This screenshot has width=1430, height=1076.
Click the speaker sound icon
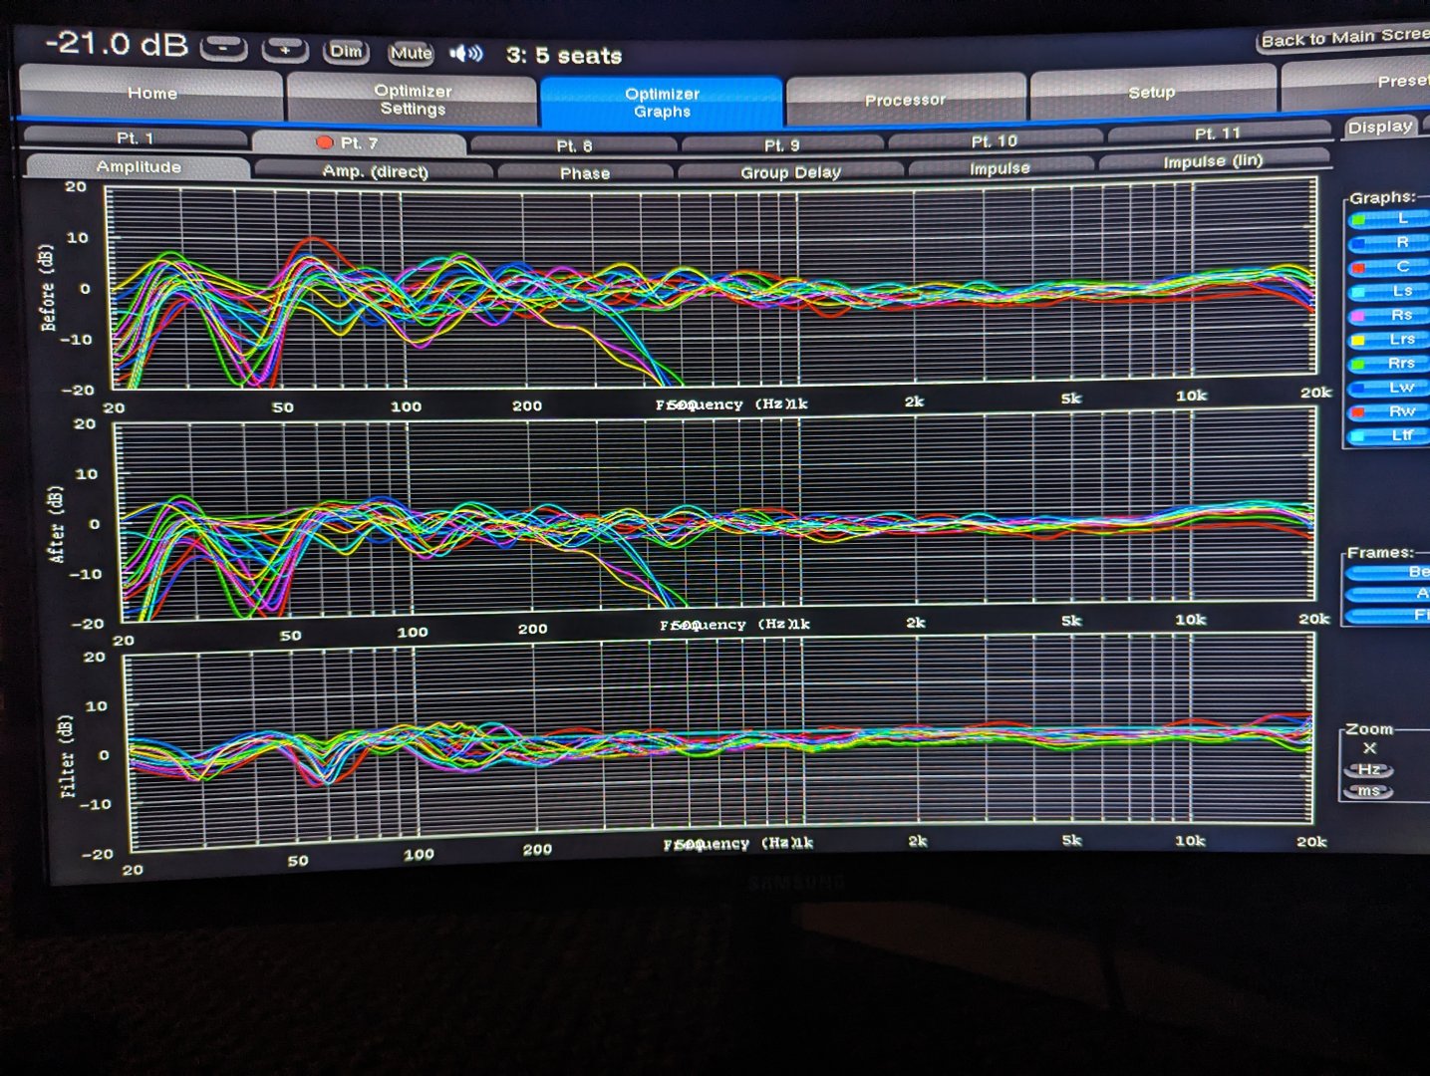pos(465,54)
